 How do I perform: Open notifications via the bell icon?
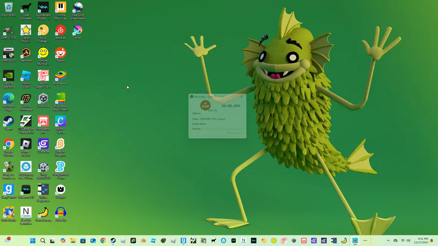(432, 241)
